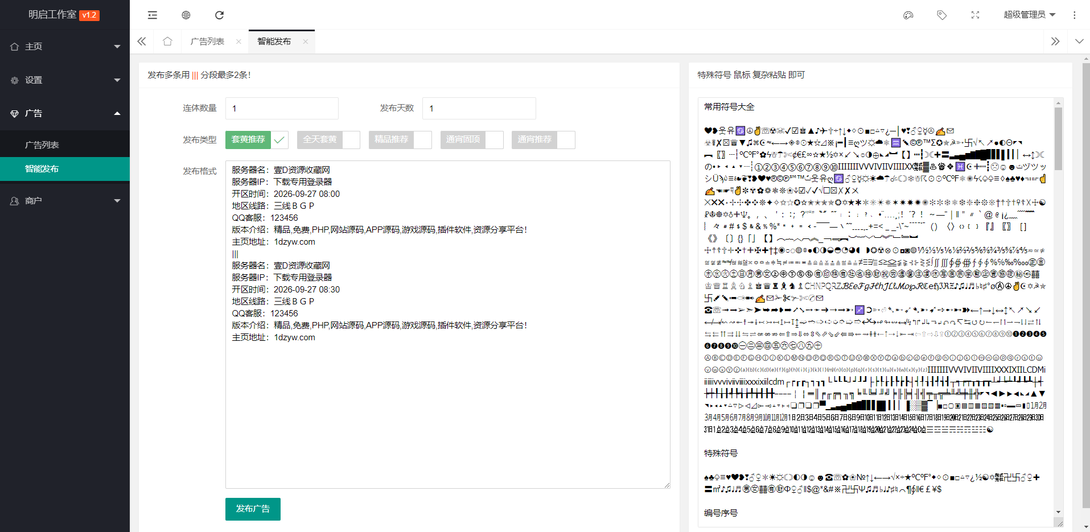The image size is (1090, 532).
Task: Click the 主页 house icon in sidebar
Action: point(15,47)
